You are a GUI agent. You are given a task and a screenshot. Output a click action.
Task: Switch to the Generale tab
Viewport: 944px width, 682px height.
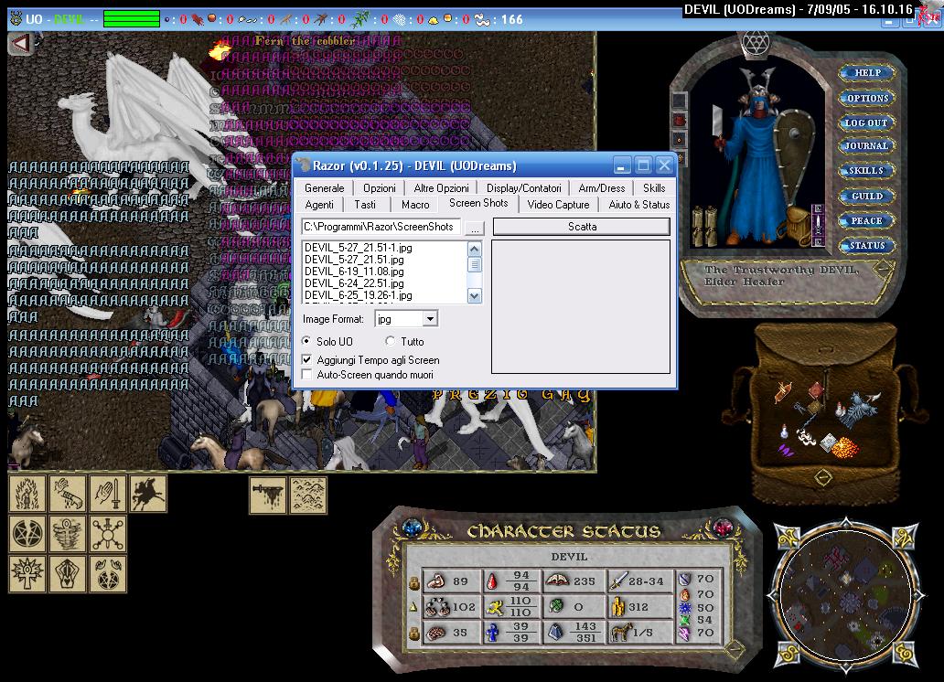click(x=324, y=187)
